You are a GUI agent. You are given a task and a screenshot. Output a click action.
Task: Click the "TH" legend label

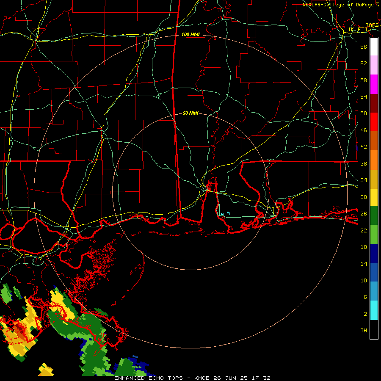click(x=364, y=331)
